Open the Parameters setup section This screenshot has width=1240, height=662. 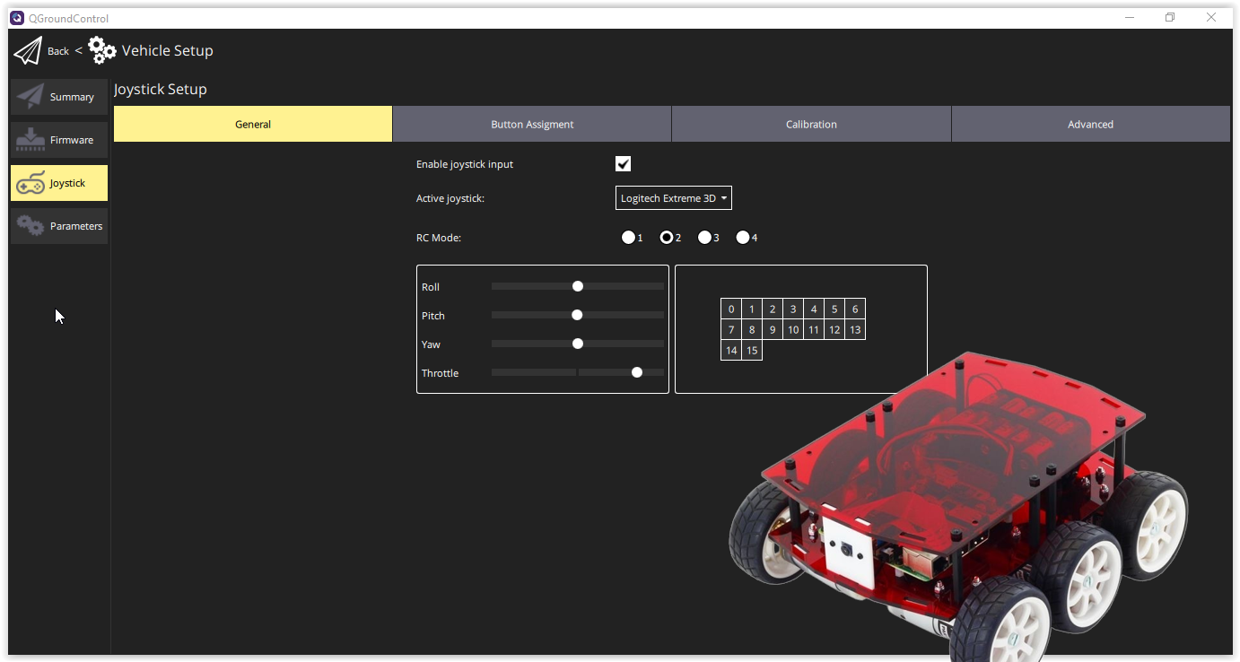click(x=58, y=225)
